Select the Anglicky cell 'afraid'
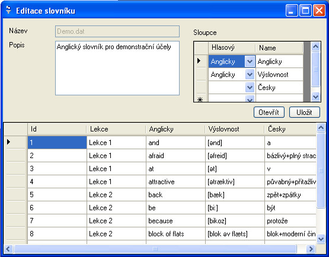Screen dimensions: 329x257 [175, 156]
